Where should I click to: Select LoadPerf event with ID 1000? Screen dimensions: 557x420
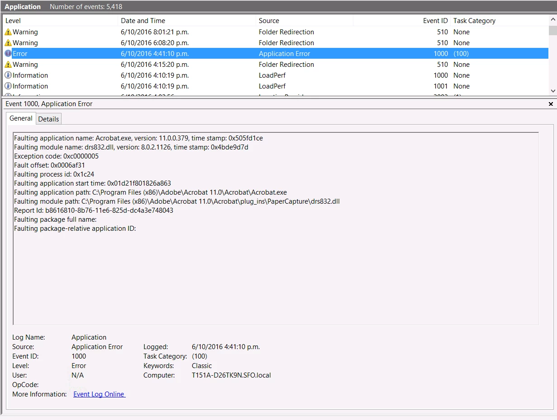[276, 75]
